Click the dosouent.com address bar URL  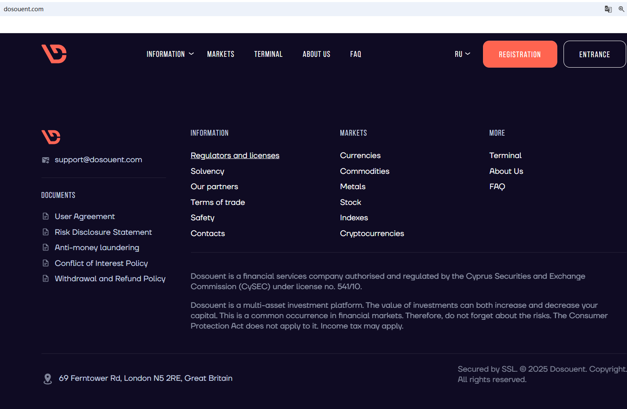coord(24,9)
